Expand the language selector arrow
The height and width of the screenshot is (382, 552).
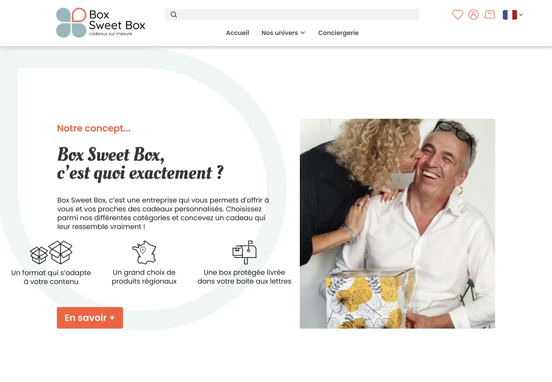pos(521,15)
